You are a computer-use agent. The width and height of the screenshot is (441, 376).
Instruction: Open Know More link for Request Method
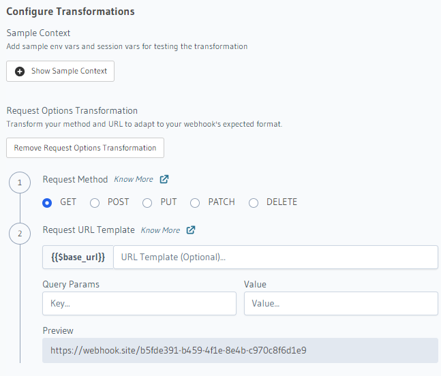click(x=134, y=179)
